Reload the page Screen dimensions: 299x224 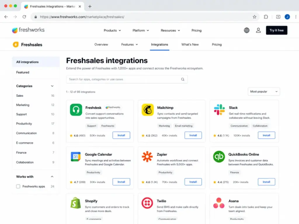click(x=24, y=17)
